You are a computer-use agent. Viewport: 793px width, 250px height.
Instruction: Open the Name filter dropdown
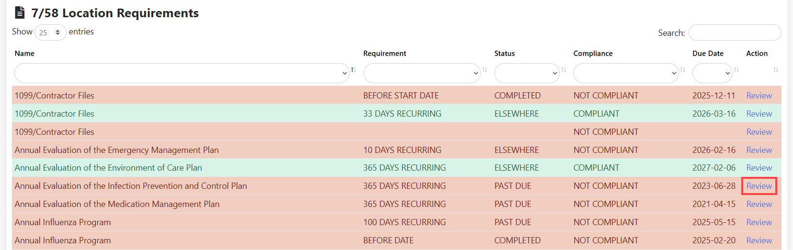tap(181, 73)
